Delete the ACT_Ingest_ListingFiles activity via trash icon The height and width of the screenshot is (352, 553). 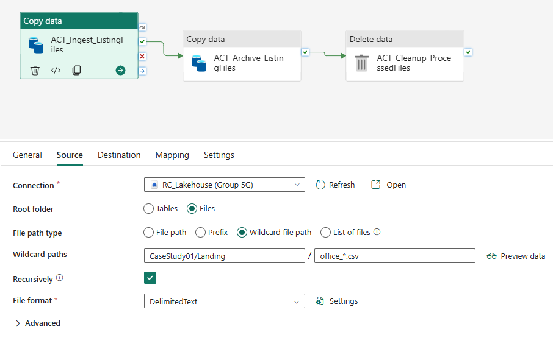pyautogui.click(x=35, y=71)
